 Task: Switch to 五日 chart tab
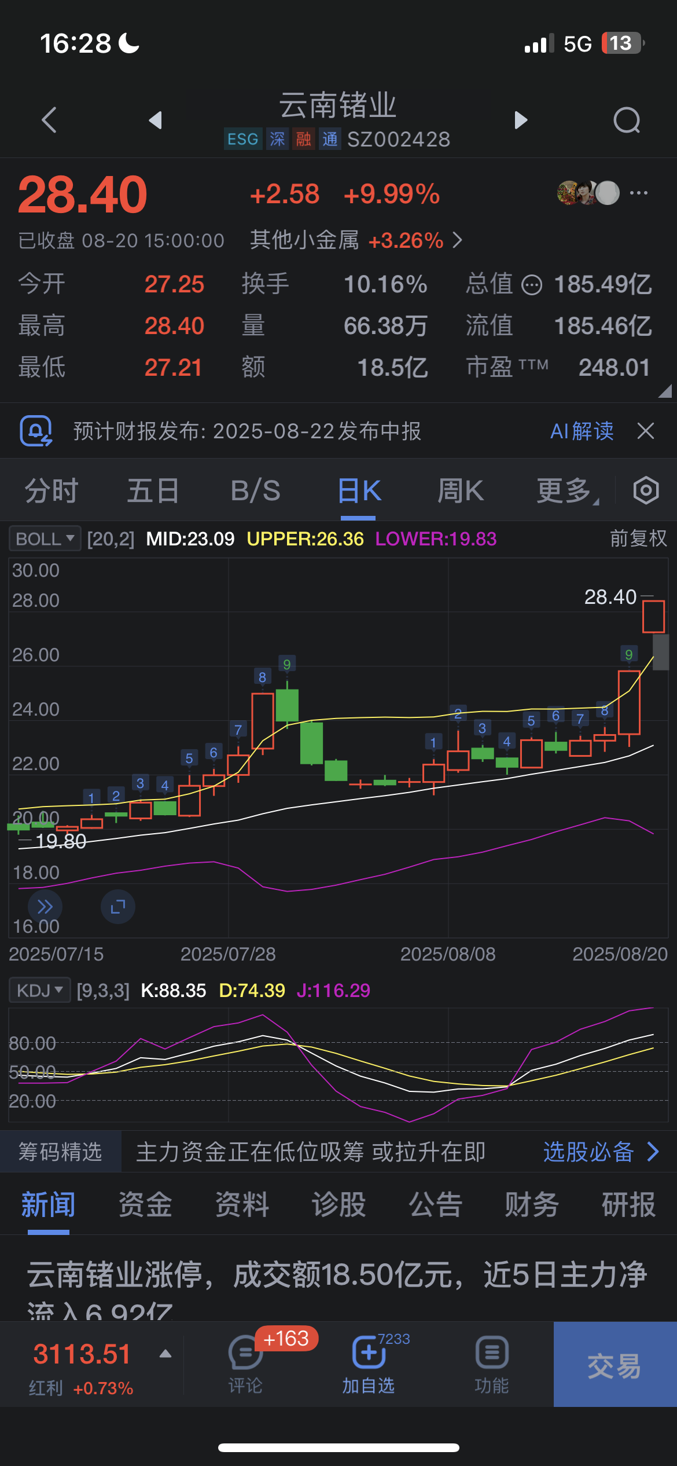tap(153, 491)
